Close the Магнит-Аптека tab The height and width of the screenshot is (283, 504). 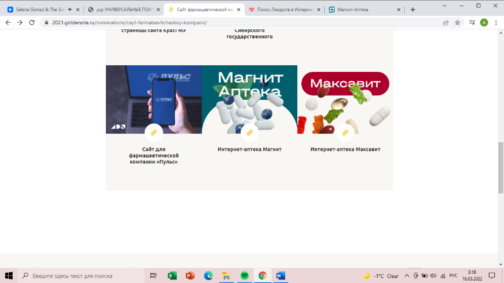click(x=399, y=10)
